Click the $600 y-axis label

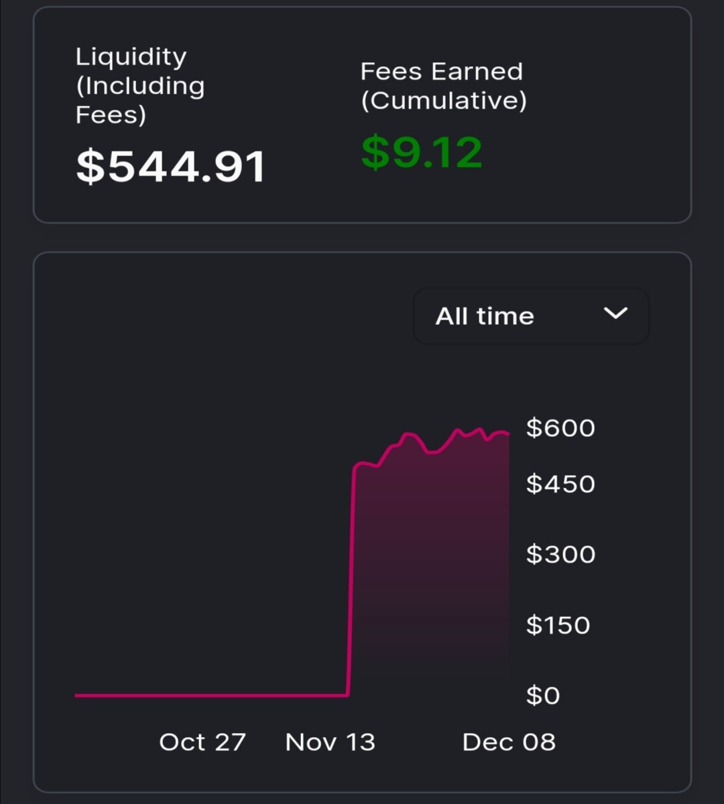pyautogui.click(x=560, y=427)
